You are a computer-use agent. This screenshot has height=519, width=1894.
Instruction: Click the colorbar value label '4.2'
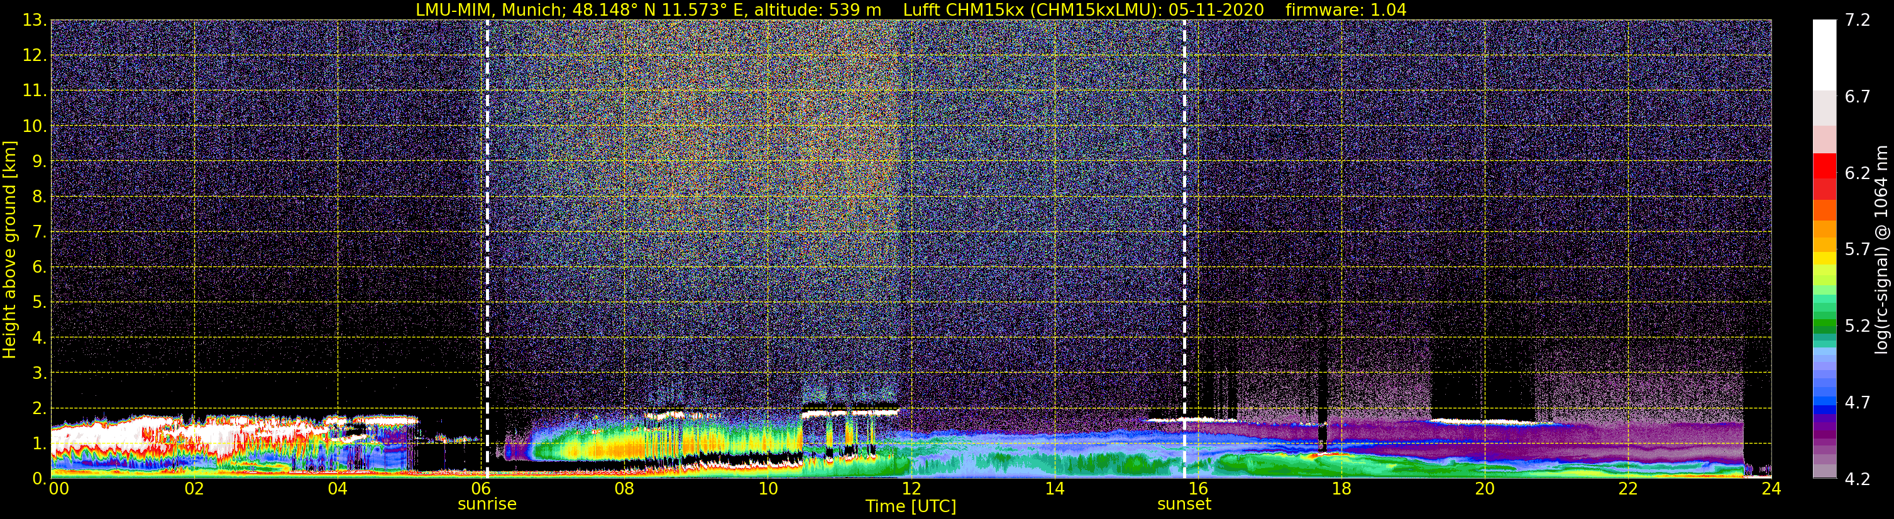click(1858, 479)
